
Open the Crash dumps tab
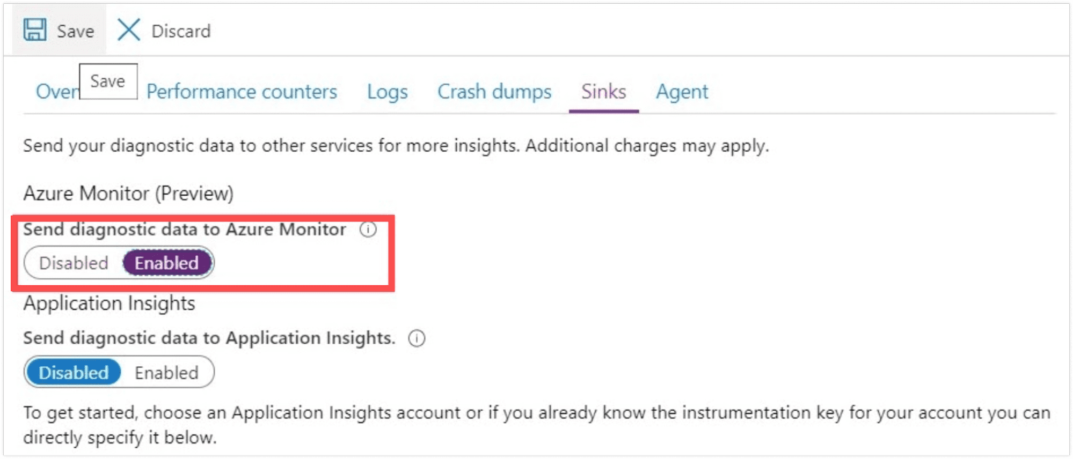click(494, 92)
